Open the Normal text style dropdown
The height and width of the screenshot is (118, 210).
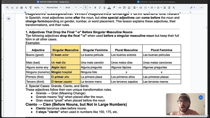coord(54,8)
